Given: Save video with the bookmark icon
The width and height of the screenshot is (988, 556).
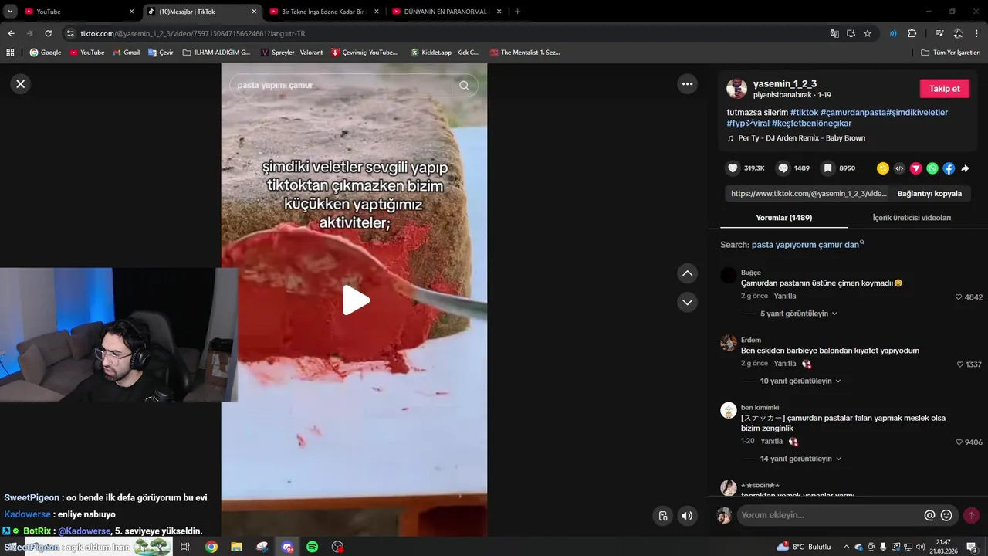Looking at the screenshot, I should pos(827,168).
